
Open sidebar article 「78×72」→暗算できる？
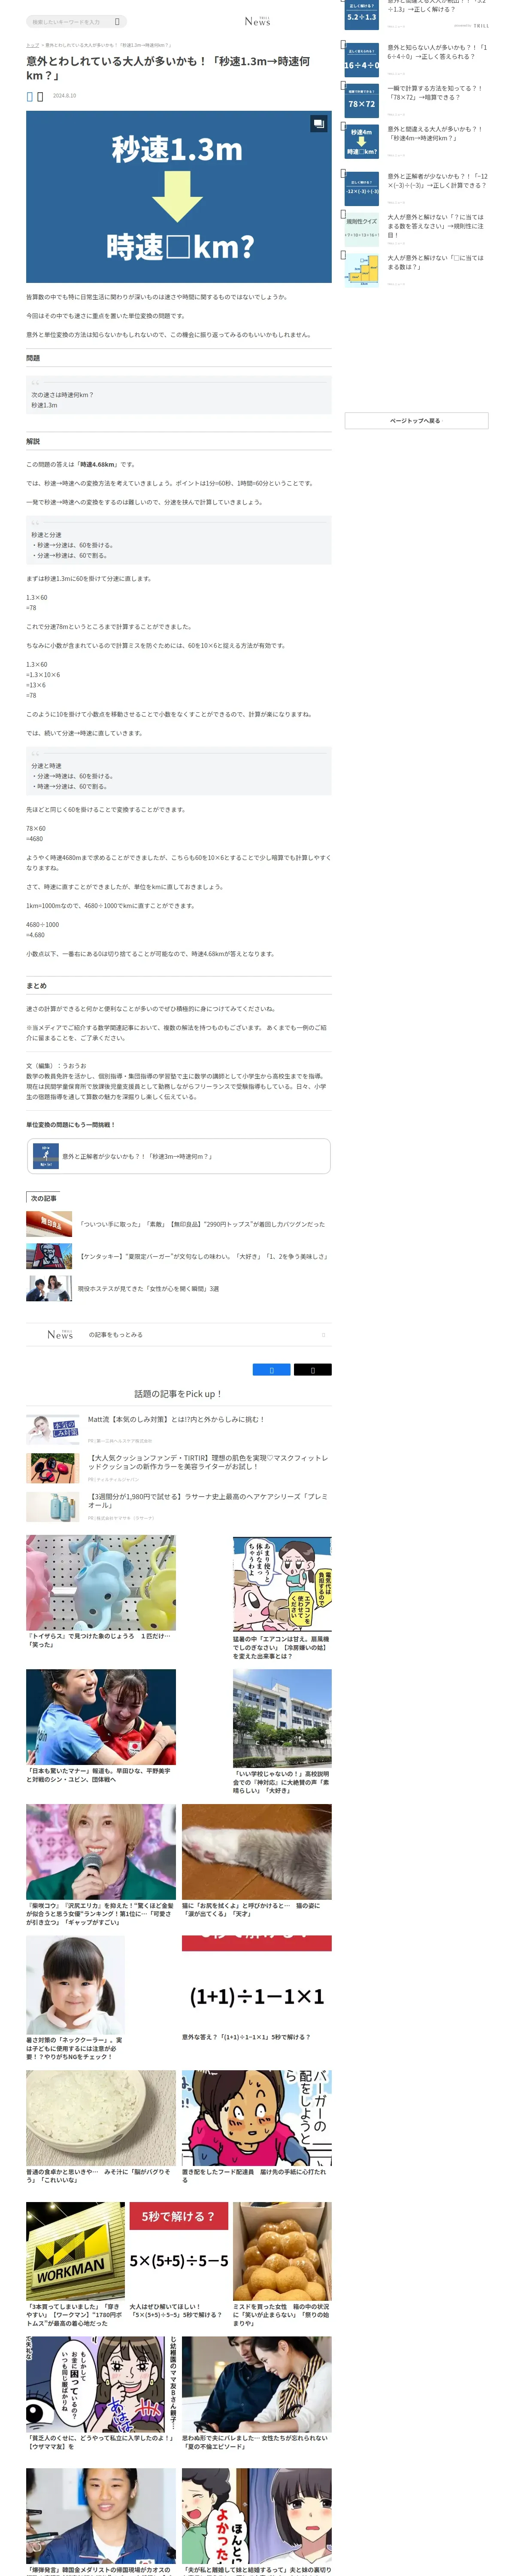click(x=437, y=93)
